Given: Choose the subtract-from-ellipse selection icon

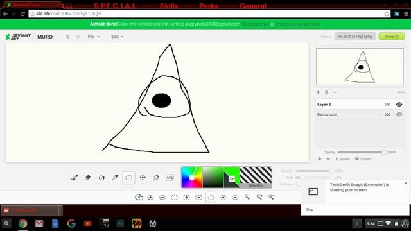Looking at the screenshot, I should tap(235, 198).
